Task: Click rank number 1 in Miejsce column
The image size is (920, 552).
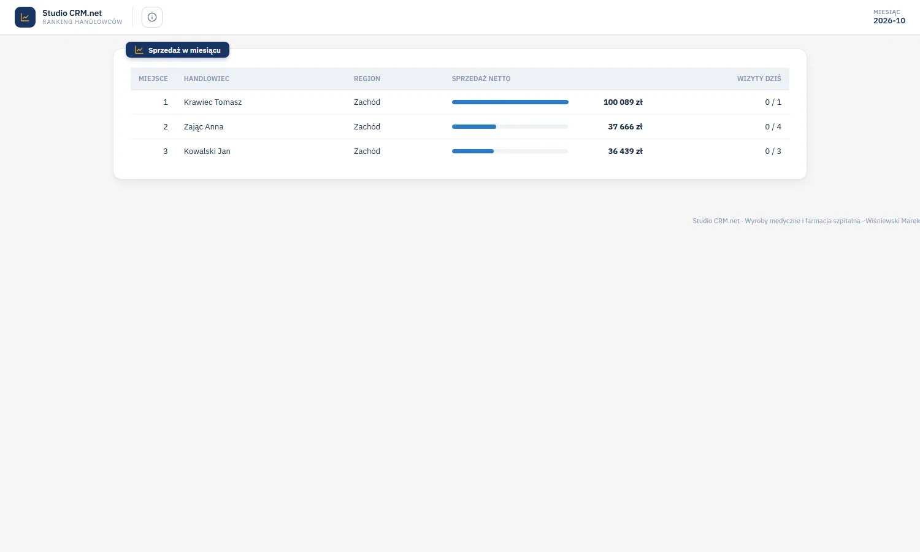Action: [165, 102]
